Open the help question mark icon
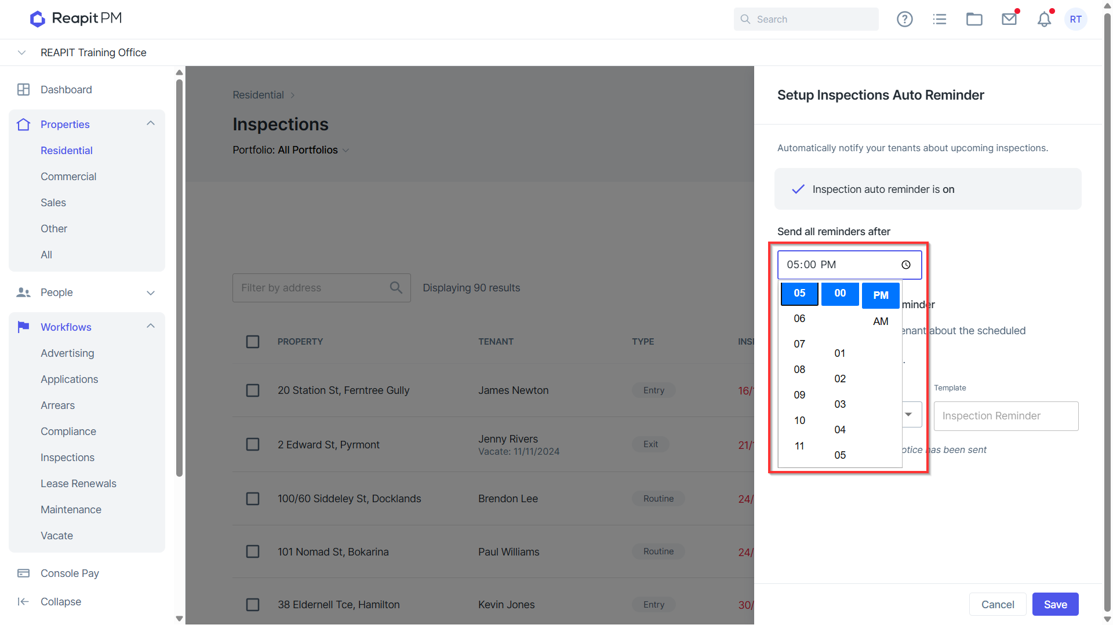The height and width of the screenshot is (625, 1113). (904, 19)
